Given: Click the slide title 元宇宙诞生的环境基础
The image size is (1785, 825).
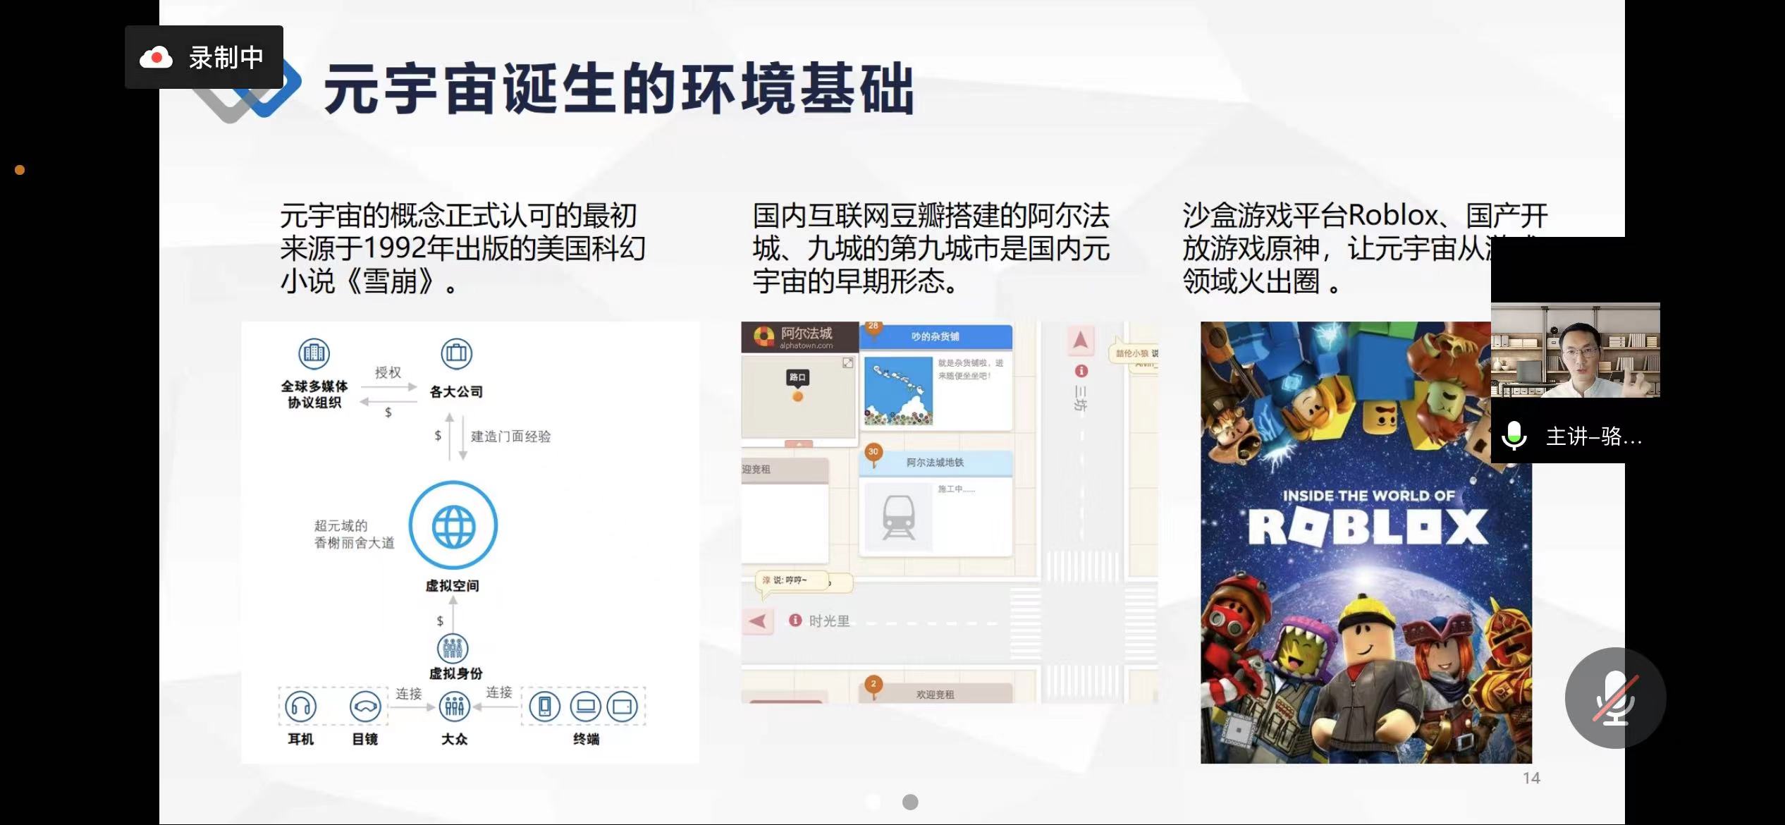Looking at the screenshot, I should pyautogui.click(x=618, y=90).
